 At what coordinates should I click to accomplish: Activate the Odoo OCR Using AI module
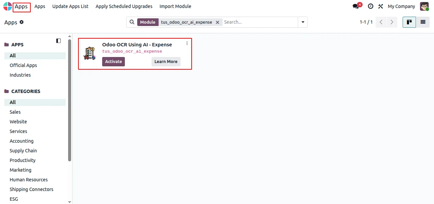coord(114,62)
